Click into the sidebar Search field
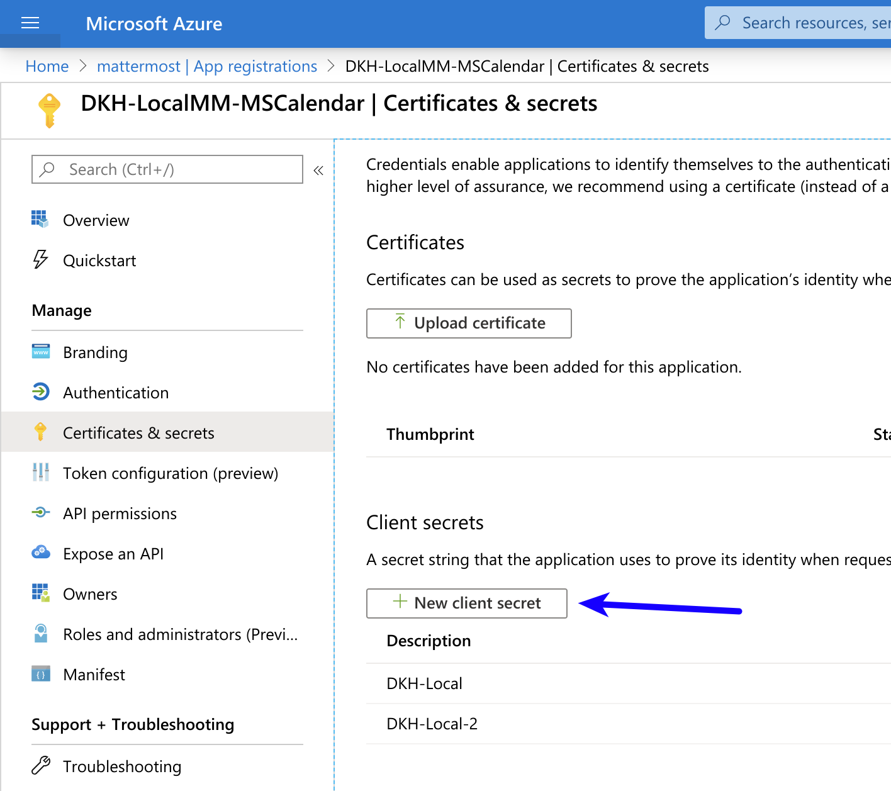 pos(167,169)
